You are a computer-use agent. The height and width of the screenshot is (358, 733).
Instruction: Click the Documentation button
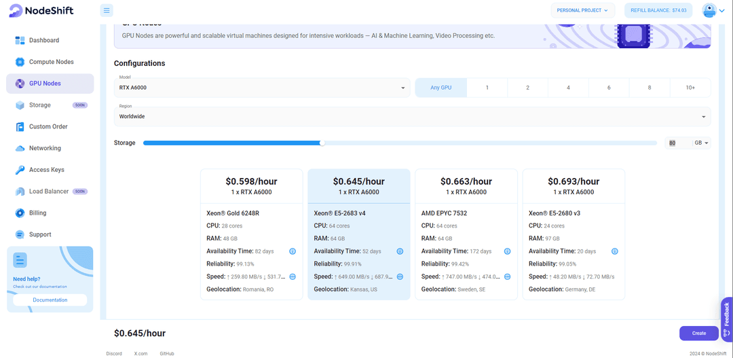(50, 300)
